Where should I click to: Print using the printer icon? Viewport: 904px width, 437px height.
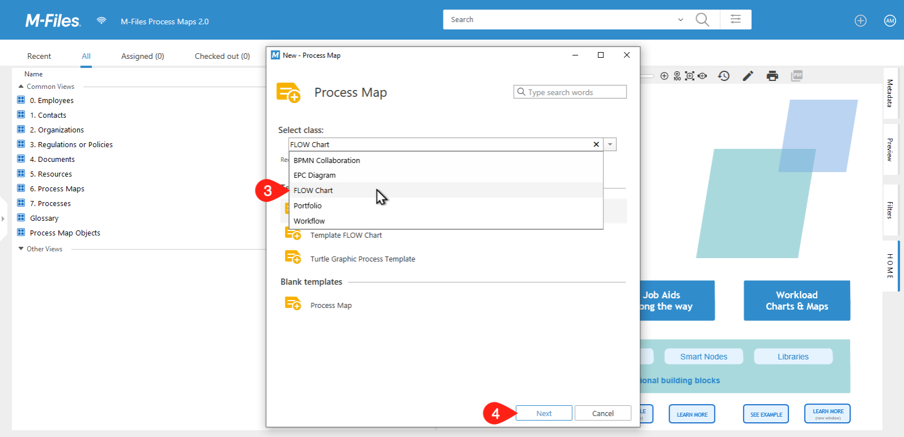pyautogui.click(x=772, y=76)
